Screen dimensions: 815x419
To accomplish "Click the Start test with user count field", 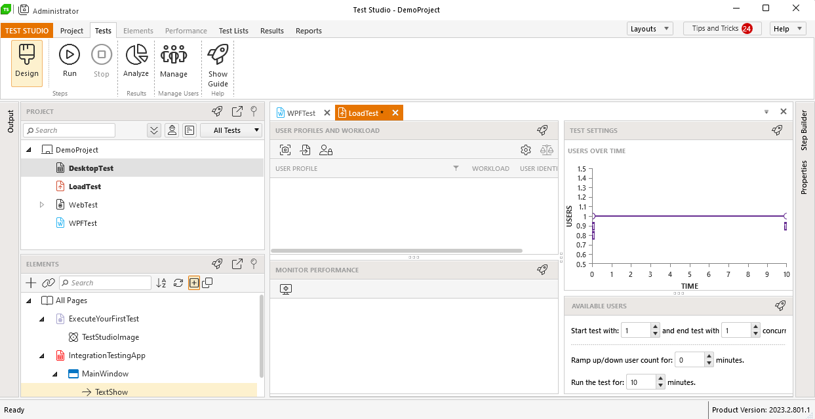I will [635, 331].
